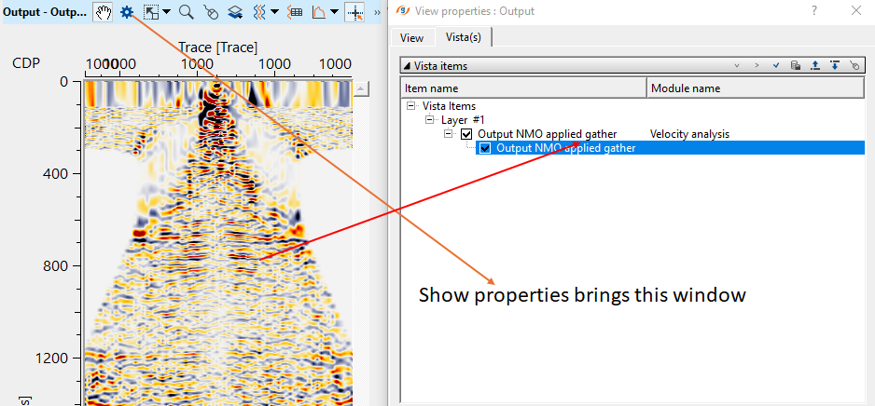Uncheck selected child Output NMO applied gather
The width and height of the screenshot is (875, 406).
(x=485, y=148)
